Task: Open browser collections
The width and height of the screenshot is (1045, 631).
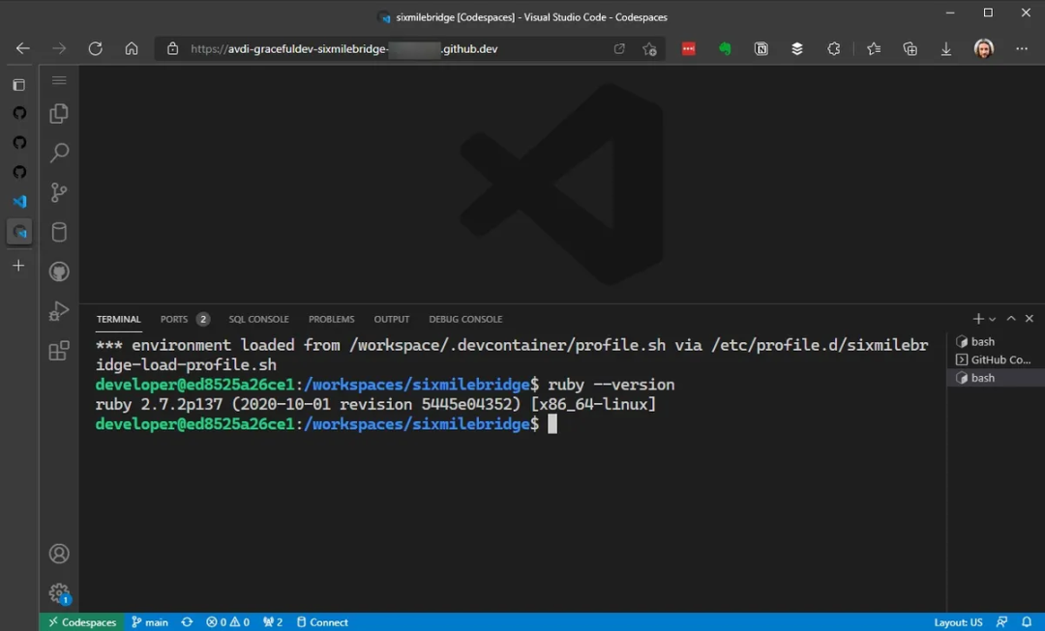Action: tap(910, 48)
